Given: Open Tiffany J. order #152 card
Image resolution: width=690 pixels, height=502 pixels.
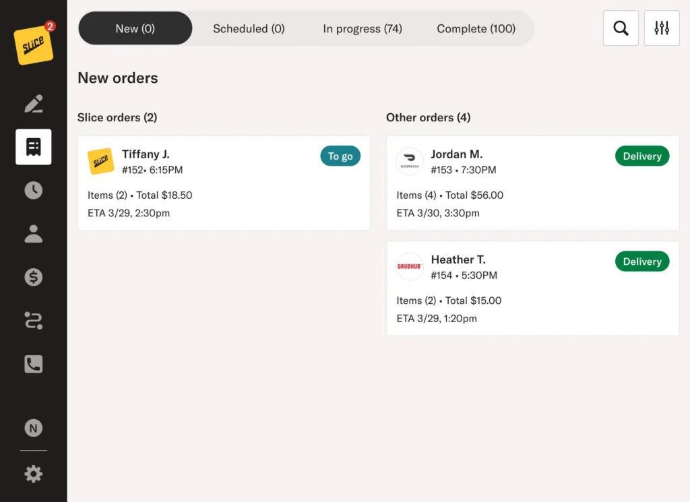Looking at the screenshot, I should (x=224, y=183).
